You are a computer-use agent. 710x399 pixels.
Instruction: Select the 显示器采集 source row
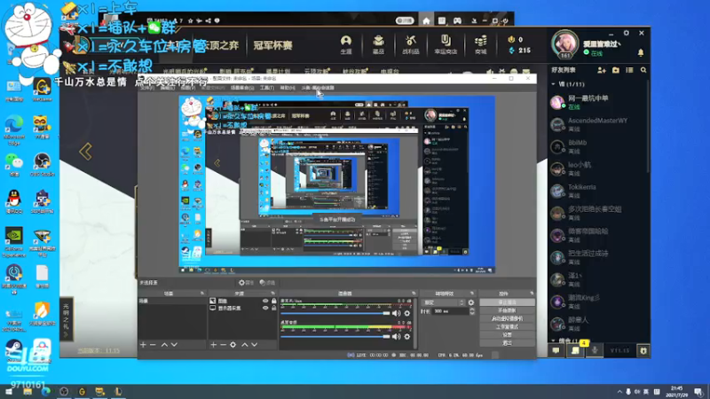242,308
